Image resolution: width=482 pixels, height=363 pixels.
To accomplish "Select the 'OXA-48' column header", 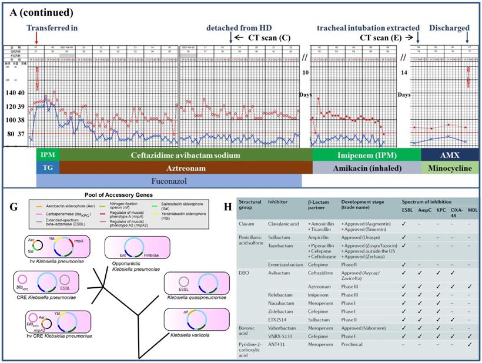I will point(457,213).
